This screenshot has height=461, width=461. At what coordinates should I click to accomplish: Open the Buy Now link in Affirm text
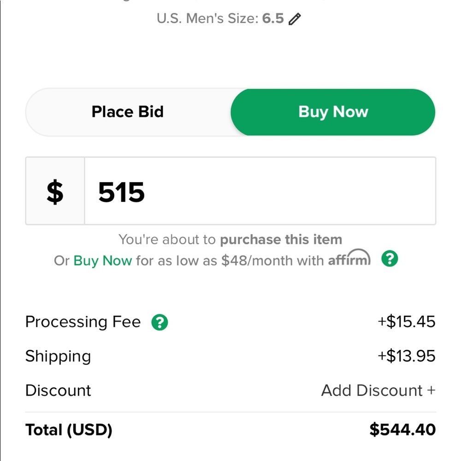coord(102,260)
